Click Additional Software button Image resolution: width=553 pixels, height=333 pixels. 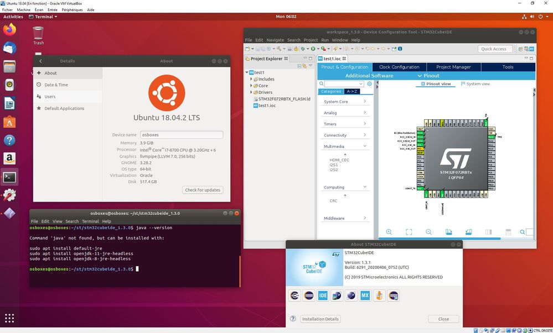click(369, 76)
